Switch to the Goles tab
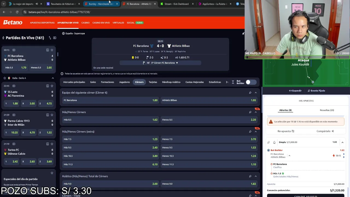Screen dimensions: 350x197 tap(93, 82)
